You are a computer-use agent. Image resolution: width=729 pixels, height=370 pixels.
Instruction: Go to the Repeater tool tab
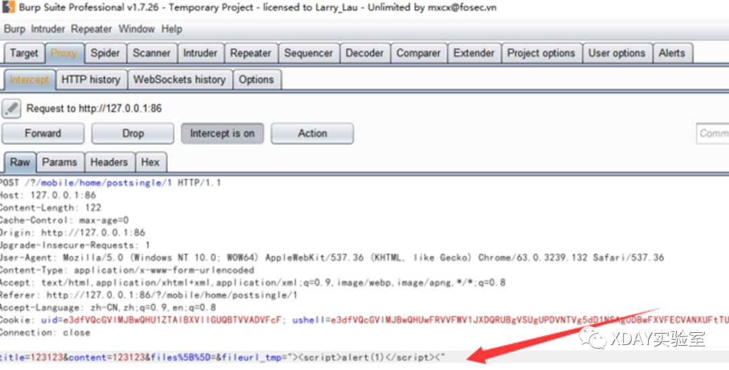250,53
